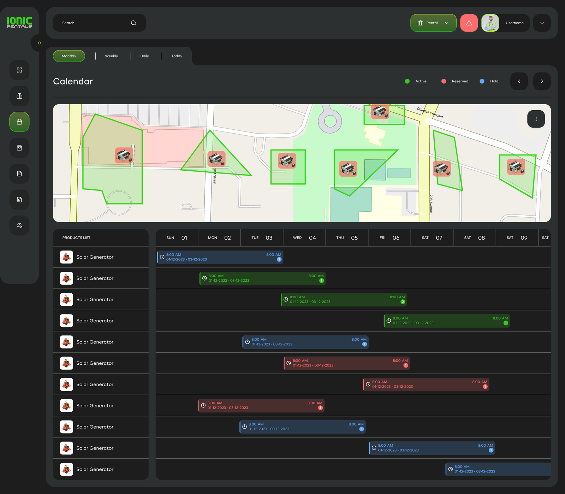Select the SAT 09 day header
565x494 pixels.
(517, 238)
